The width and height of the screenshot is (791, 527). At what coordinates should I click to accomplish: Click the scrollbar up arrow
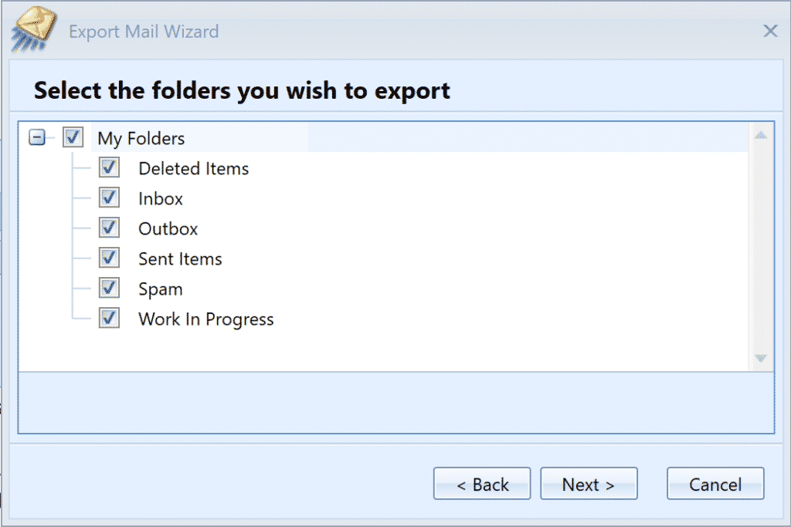[x=761, y=136]
